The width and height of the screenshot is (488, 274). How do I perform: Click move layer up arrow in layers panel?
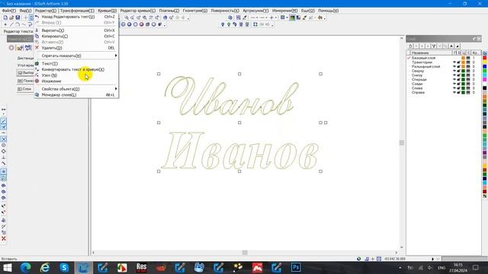pos(451,46)
